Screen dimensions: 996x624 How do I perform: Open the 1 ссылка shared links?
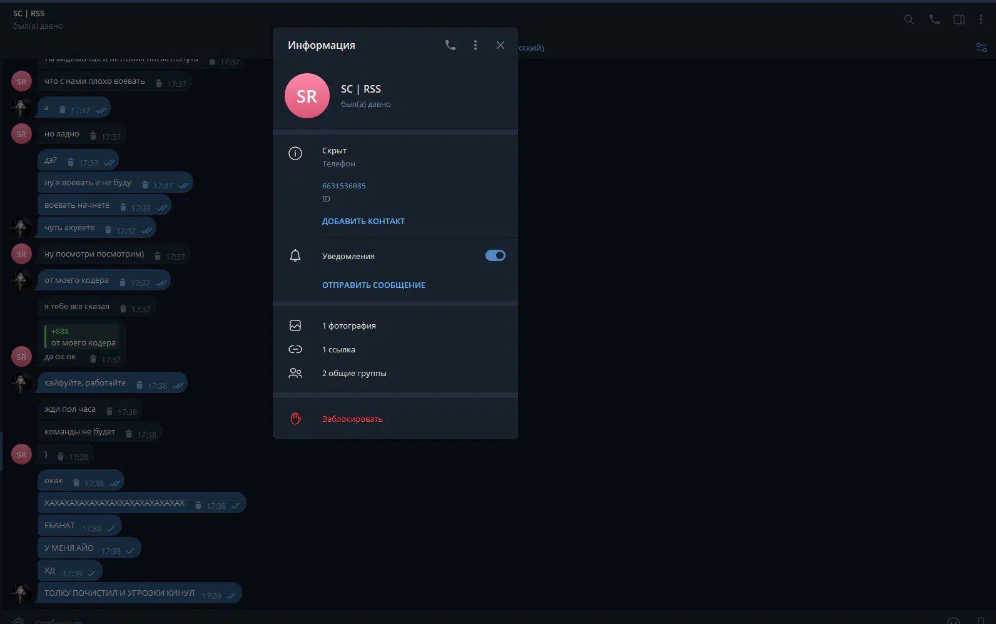click(x=338, y=350)
